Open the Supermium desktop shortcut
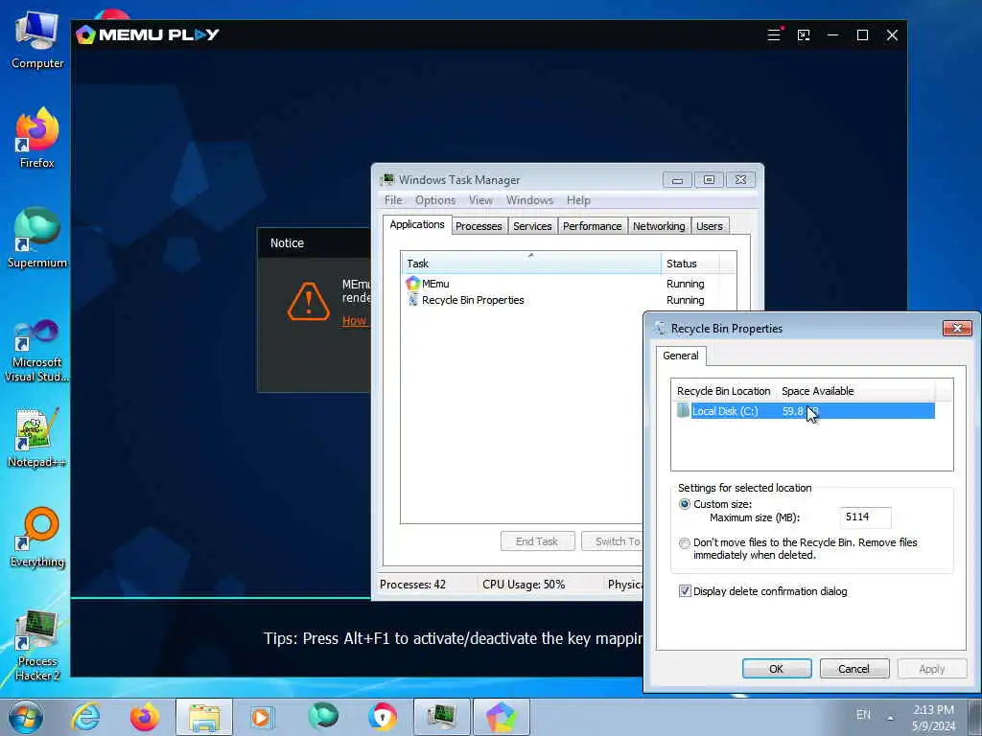 click(x=37, y=238)
